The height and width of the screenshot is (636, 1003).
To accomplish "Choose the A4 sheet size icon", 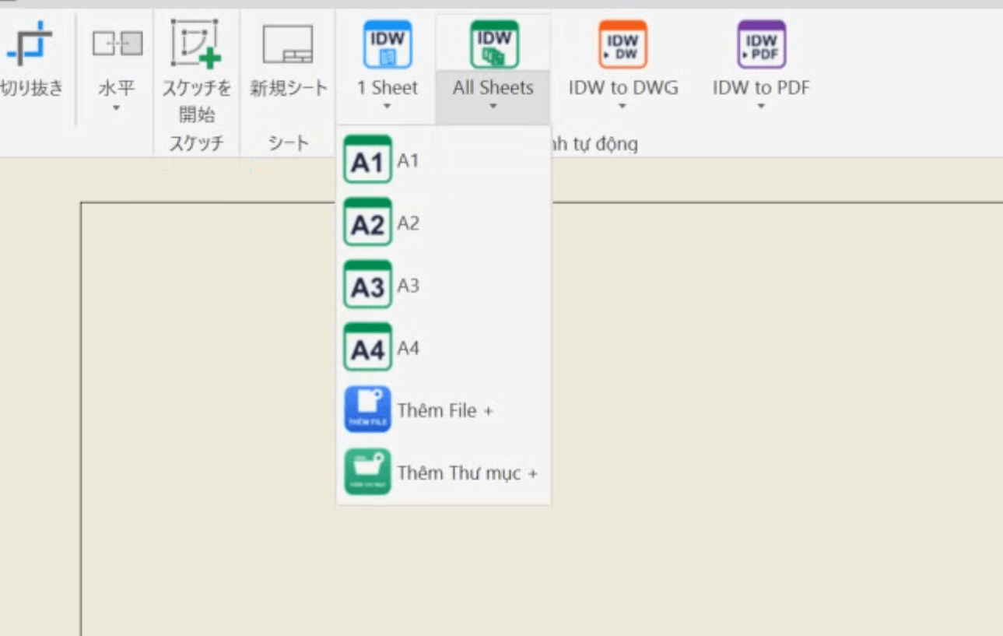I will [368, 347].
